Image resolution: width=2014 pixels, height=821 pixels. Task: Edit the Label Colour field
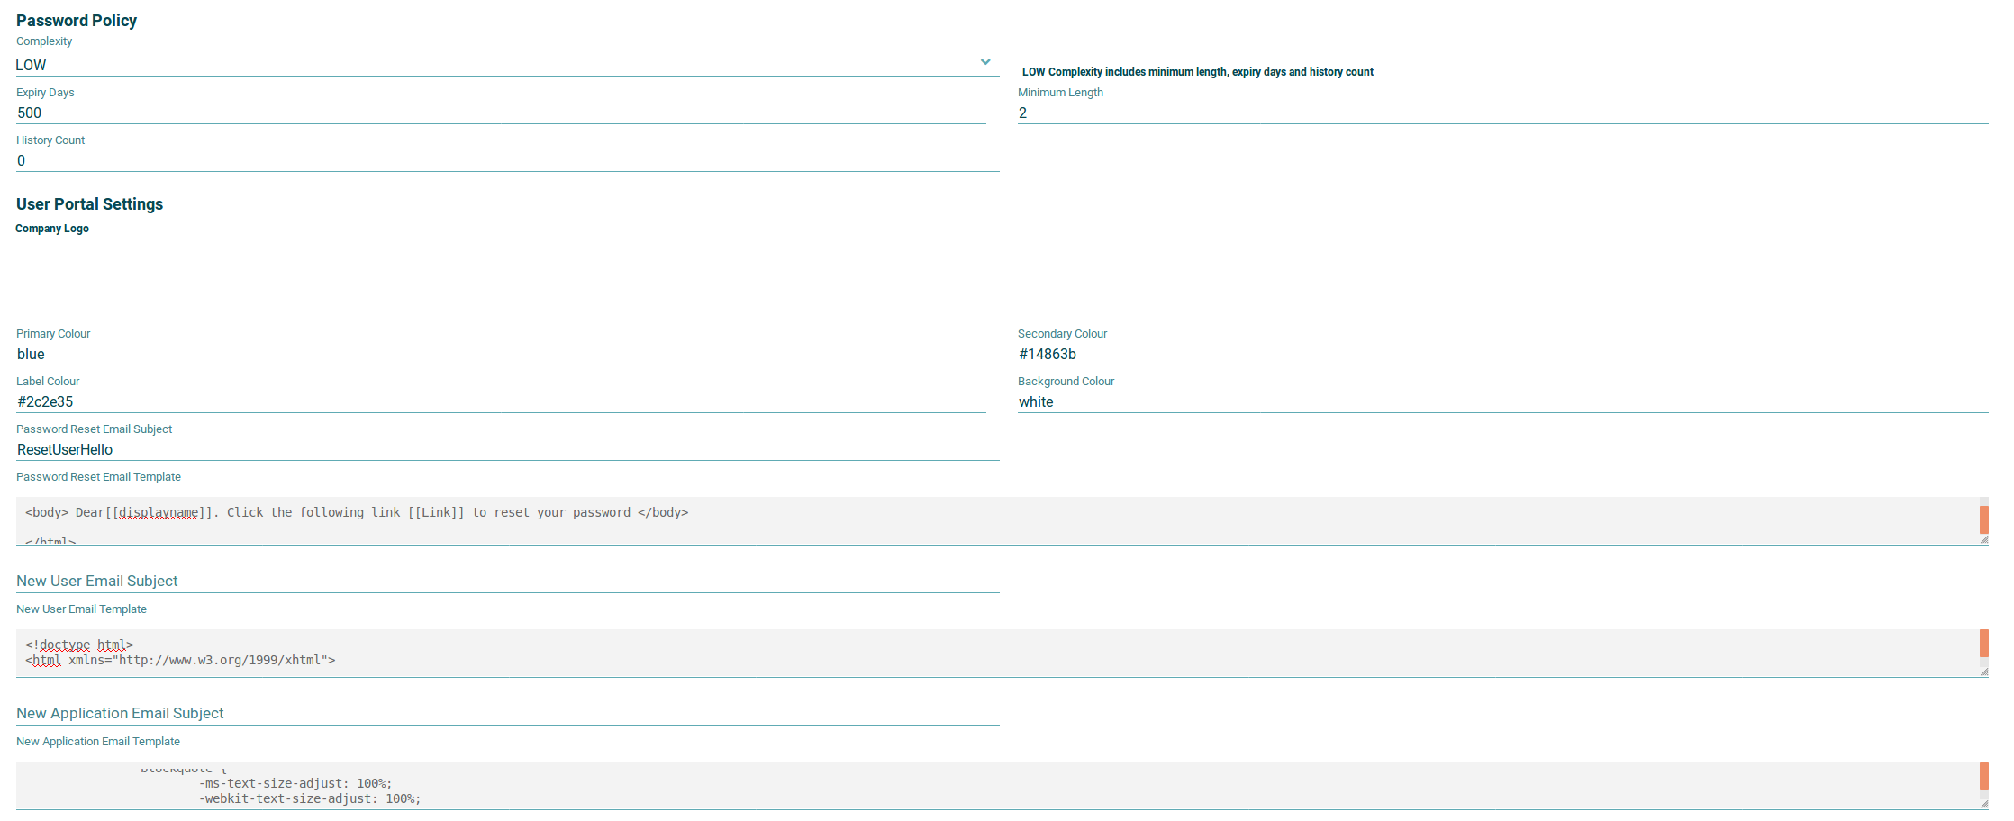(x=500, y=401)
